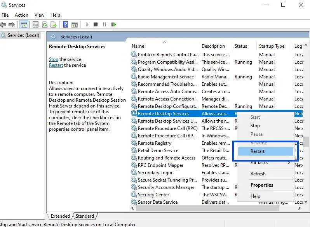Choose Restart in the context menu

coord(258,151)
